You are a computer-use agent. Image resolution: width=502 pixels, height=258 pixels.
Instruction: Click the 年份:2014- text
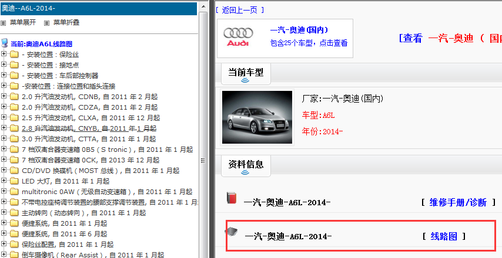[322, 131]
